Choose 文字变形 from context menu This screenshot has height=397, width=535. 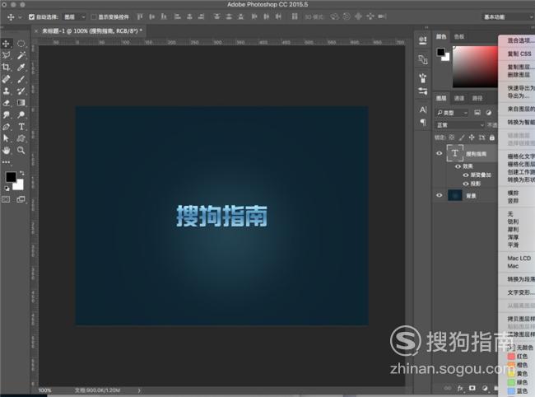click(521, 292)
